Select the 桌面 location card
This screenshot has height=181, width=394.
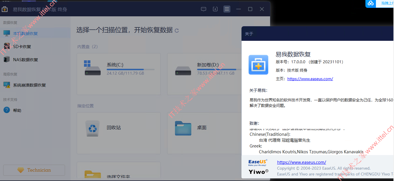tap(204, 133)
